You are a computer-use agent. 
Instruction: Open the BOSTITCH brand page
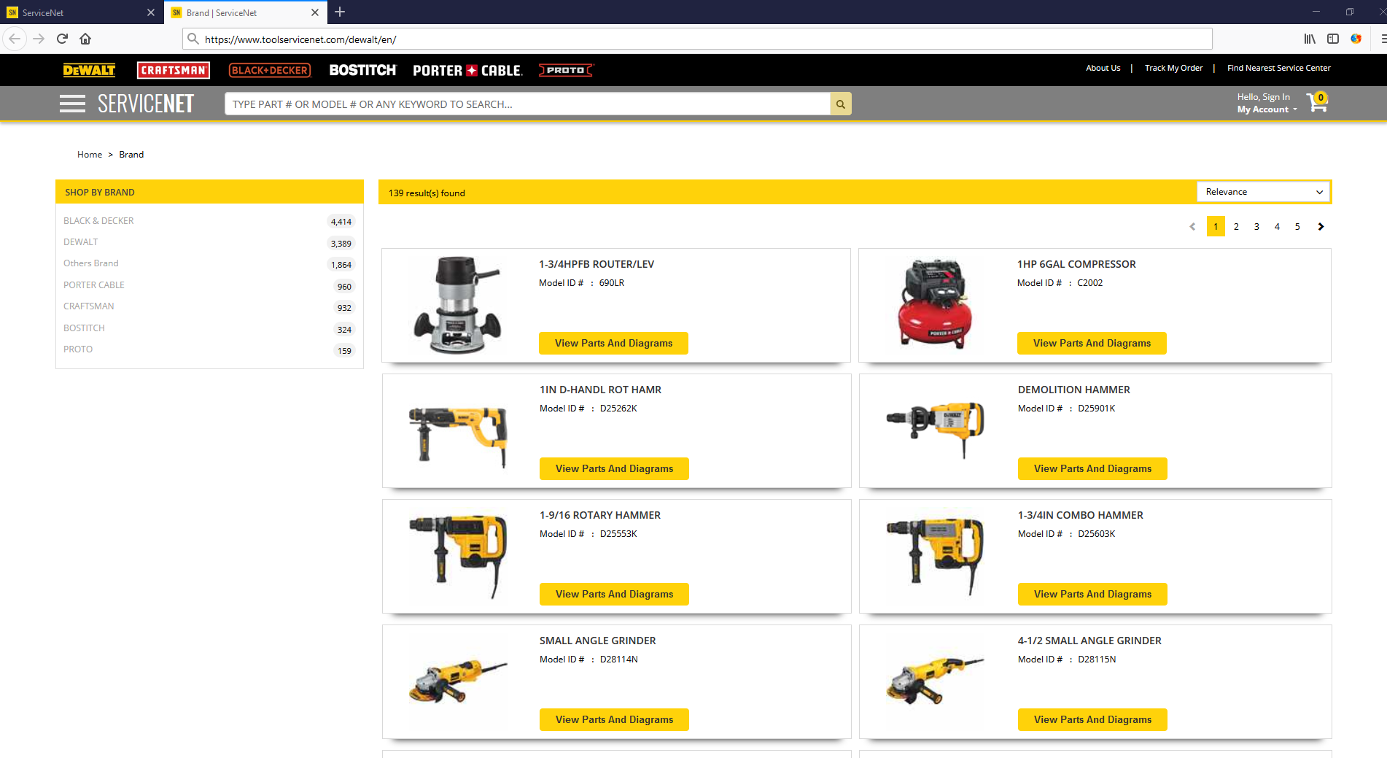[362, 70]
